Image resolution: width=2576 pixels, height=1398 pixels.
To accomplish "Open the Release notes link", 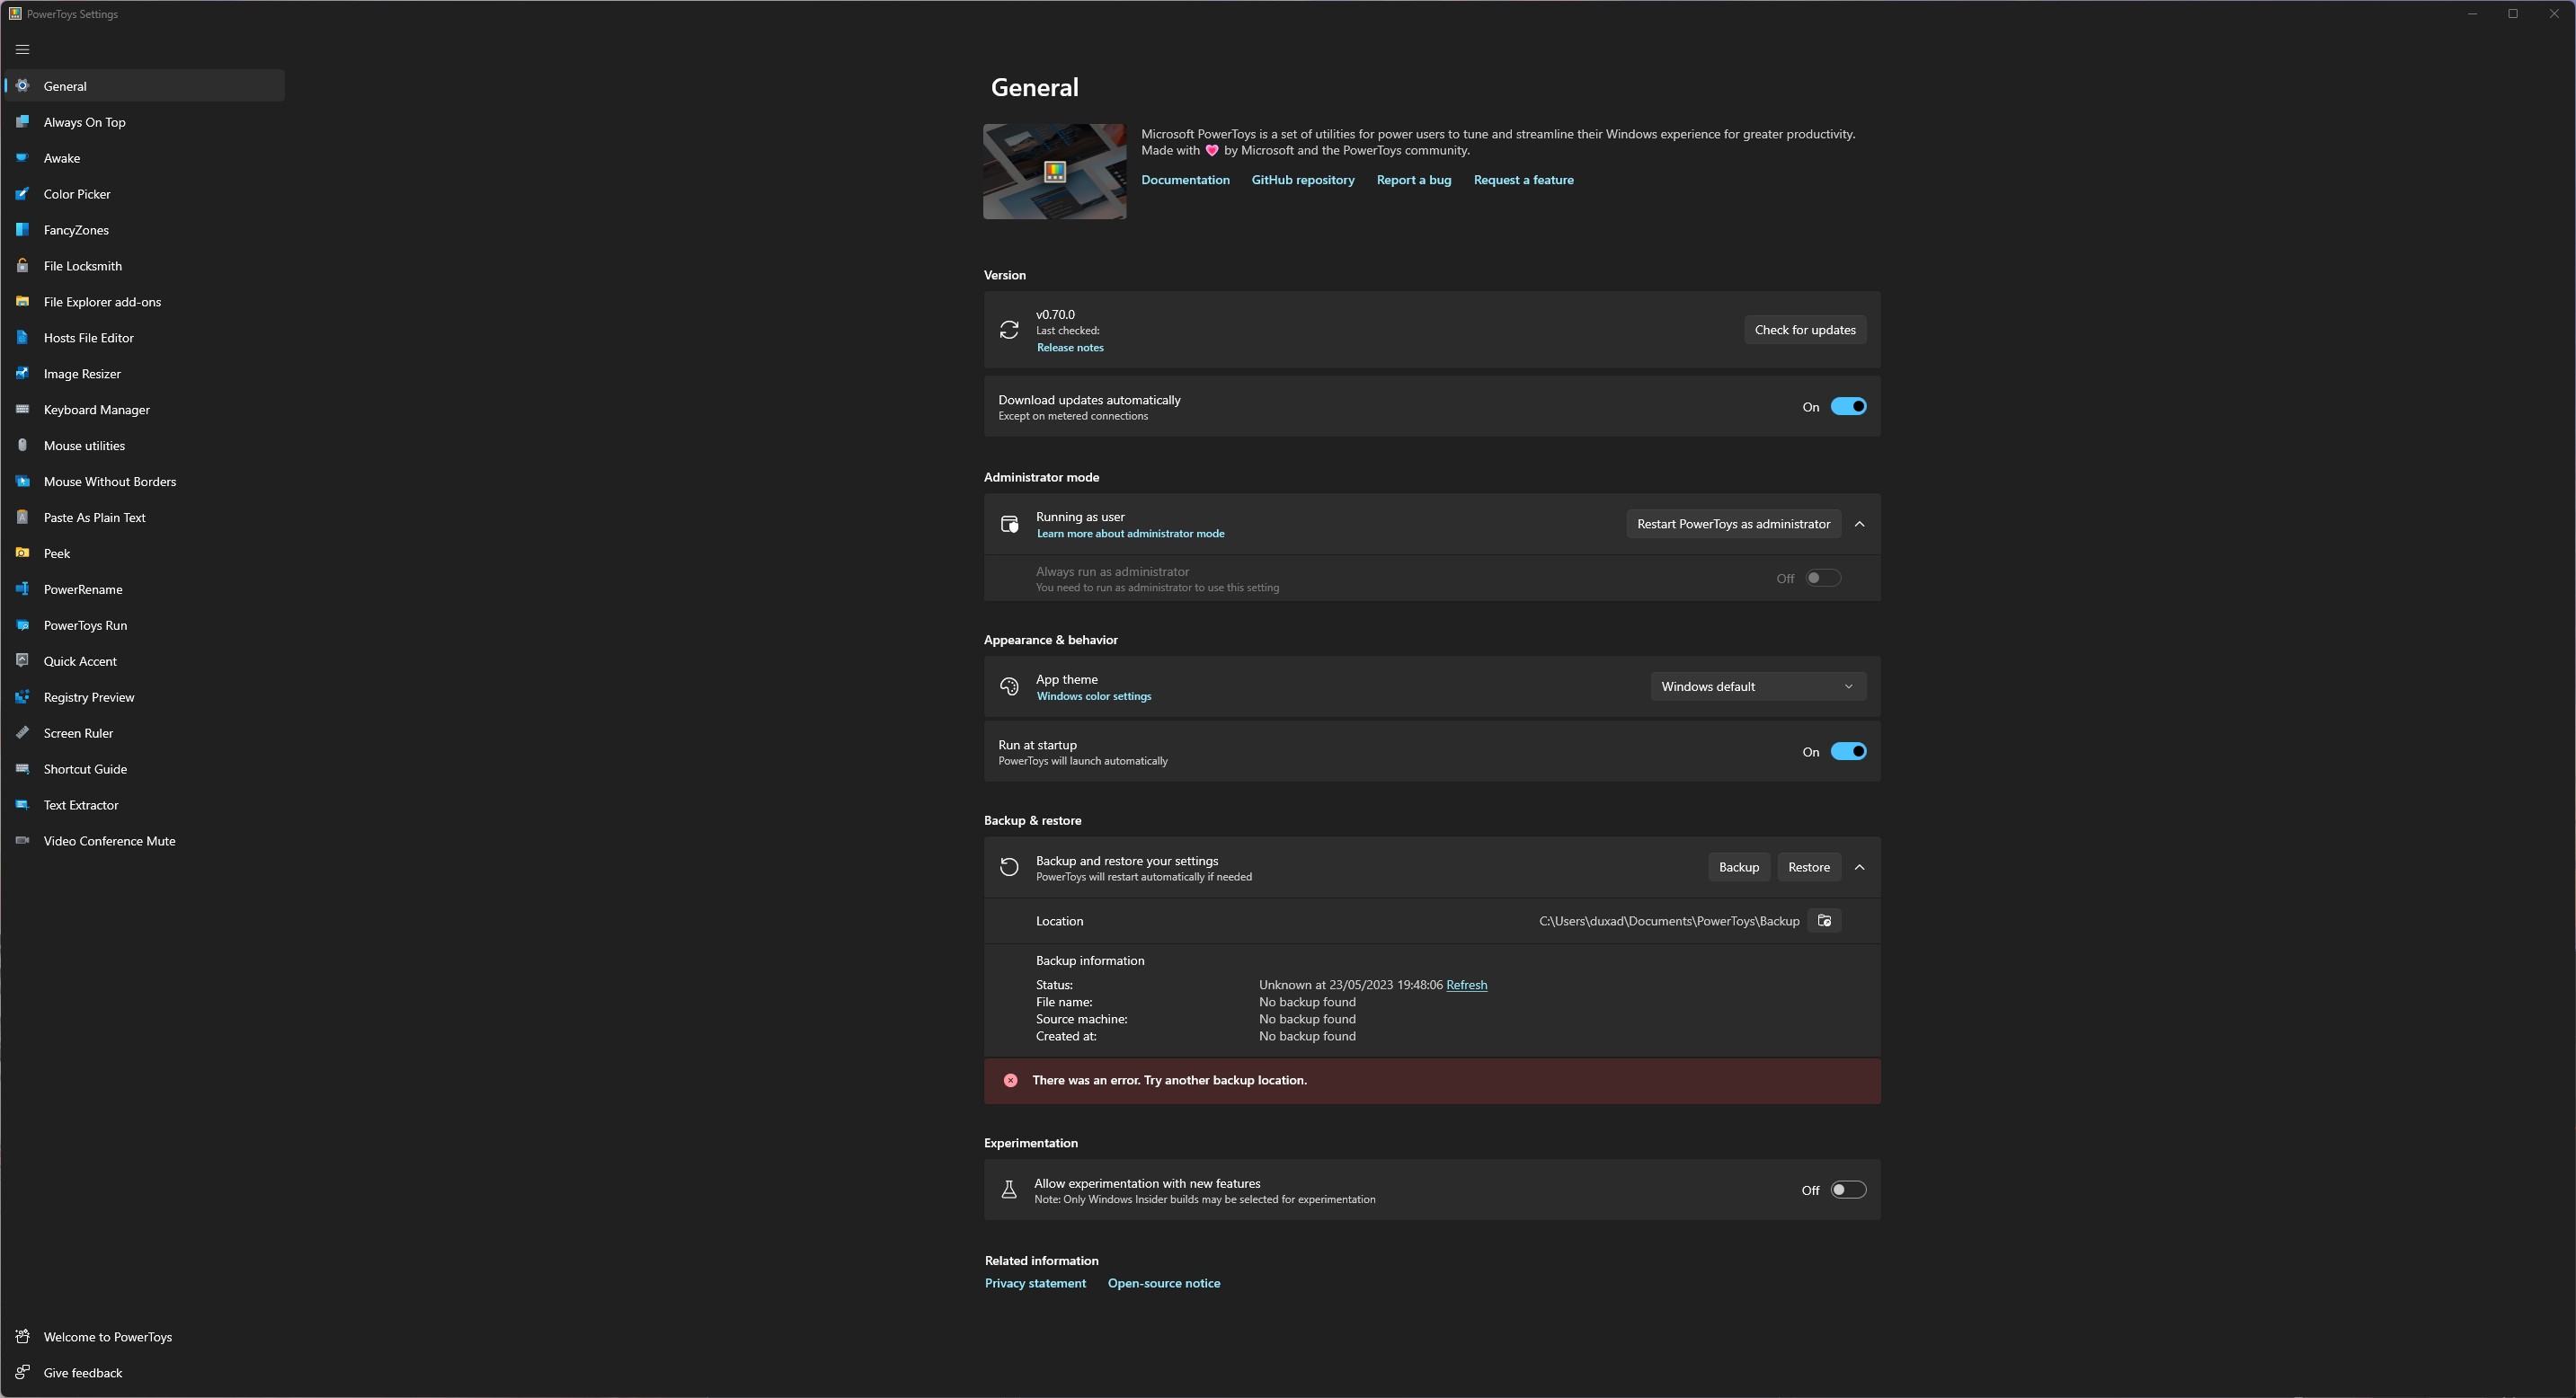I will point(1069,347).
